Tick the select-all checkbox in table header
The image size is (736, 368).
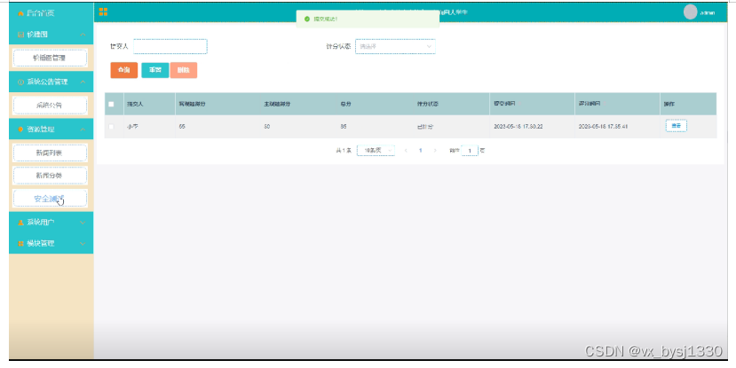111,104
